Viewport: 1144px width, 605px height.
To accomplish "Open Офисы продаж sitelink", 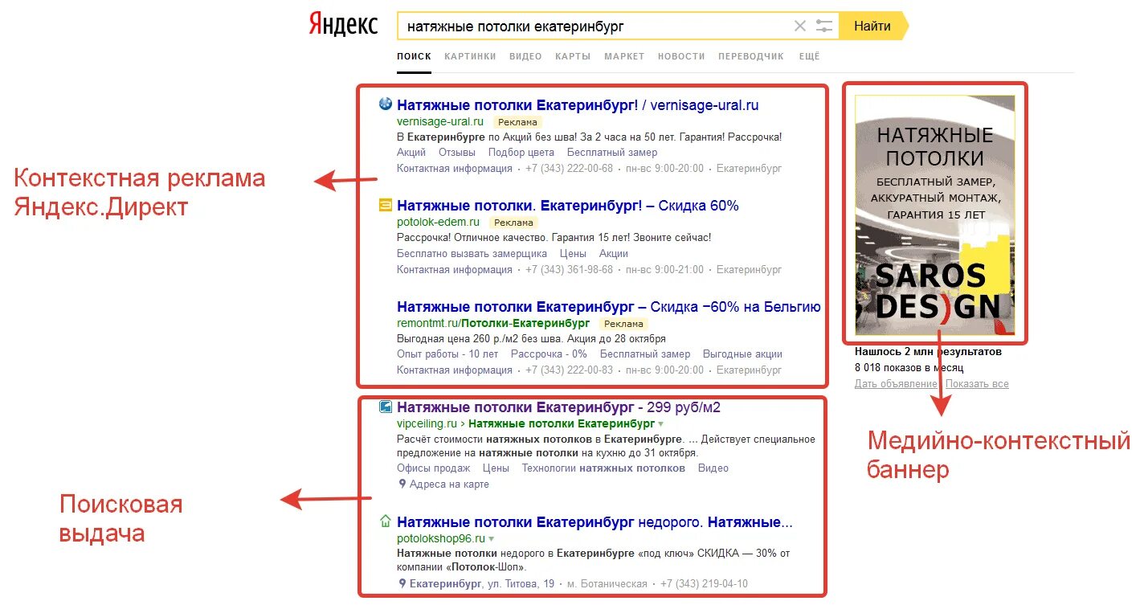I will point(434,468).
